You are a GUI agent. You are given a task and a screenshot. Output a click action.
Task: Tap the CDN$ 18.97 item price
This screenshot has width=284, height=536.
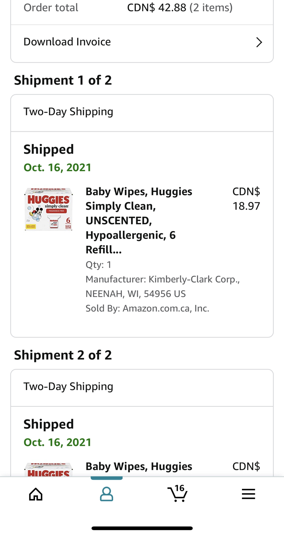246,199
